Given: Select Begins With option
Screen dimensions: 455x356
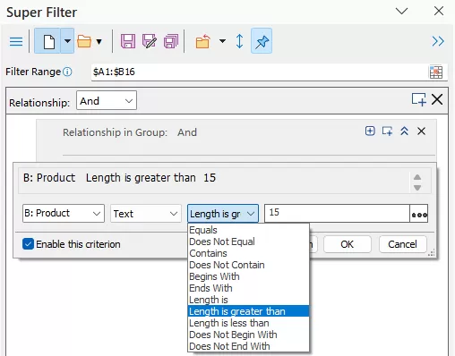Looking at the screenshot, I should (x=248, y=276).
